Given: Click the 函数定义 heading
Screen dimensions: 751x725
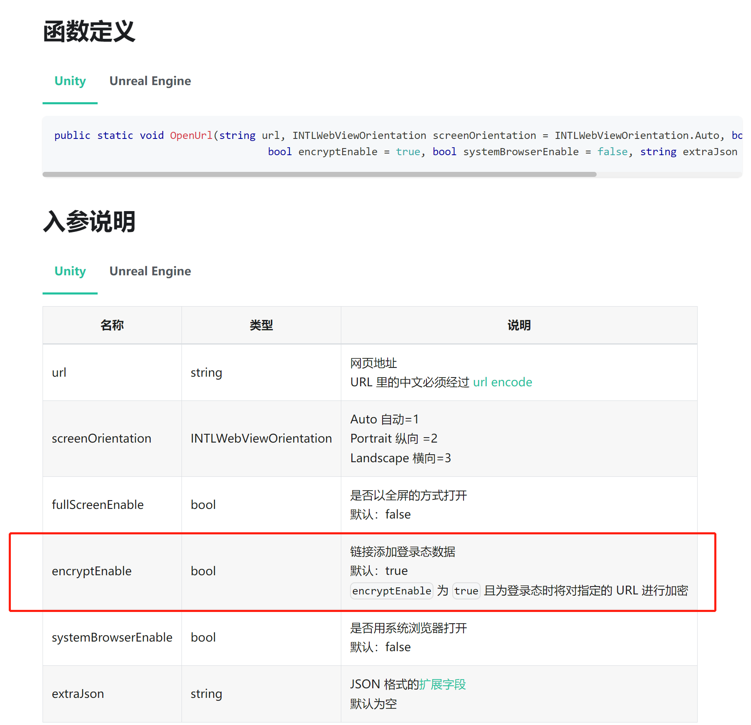Looking at the screenshot, I should pyautogui.click(x=89, y=32).
